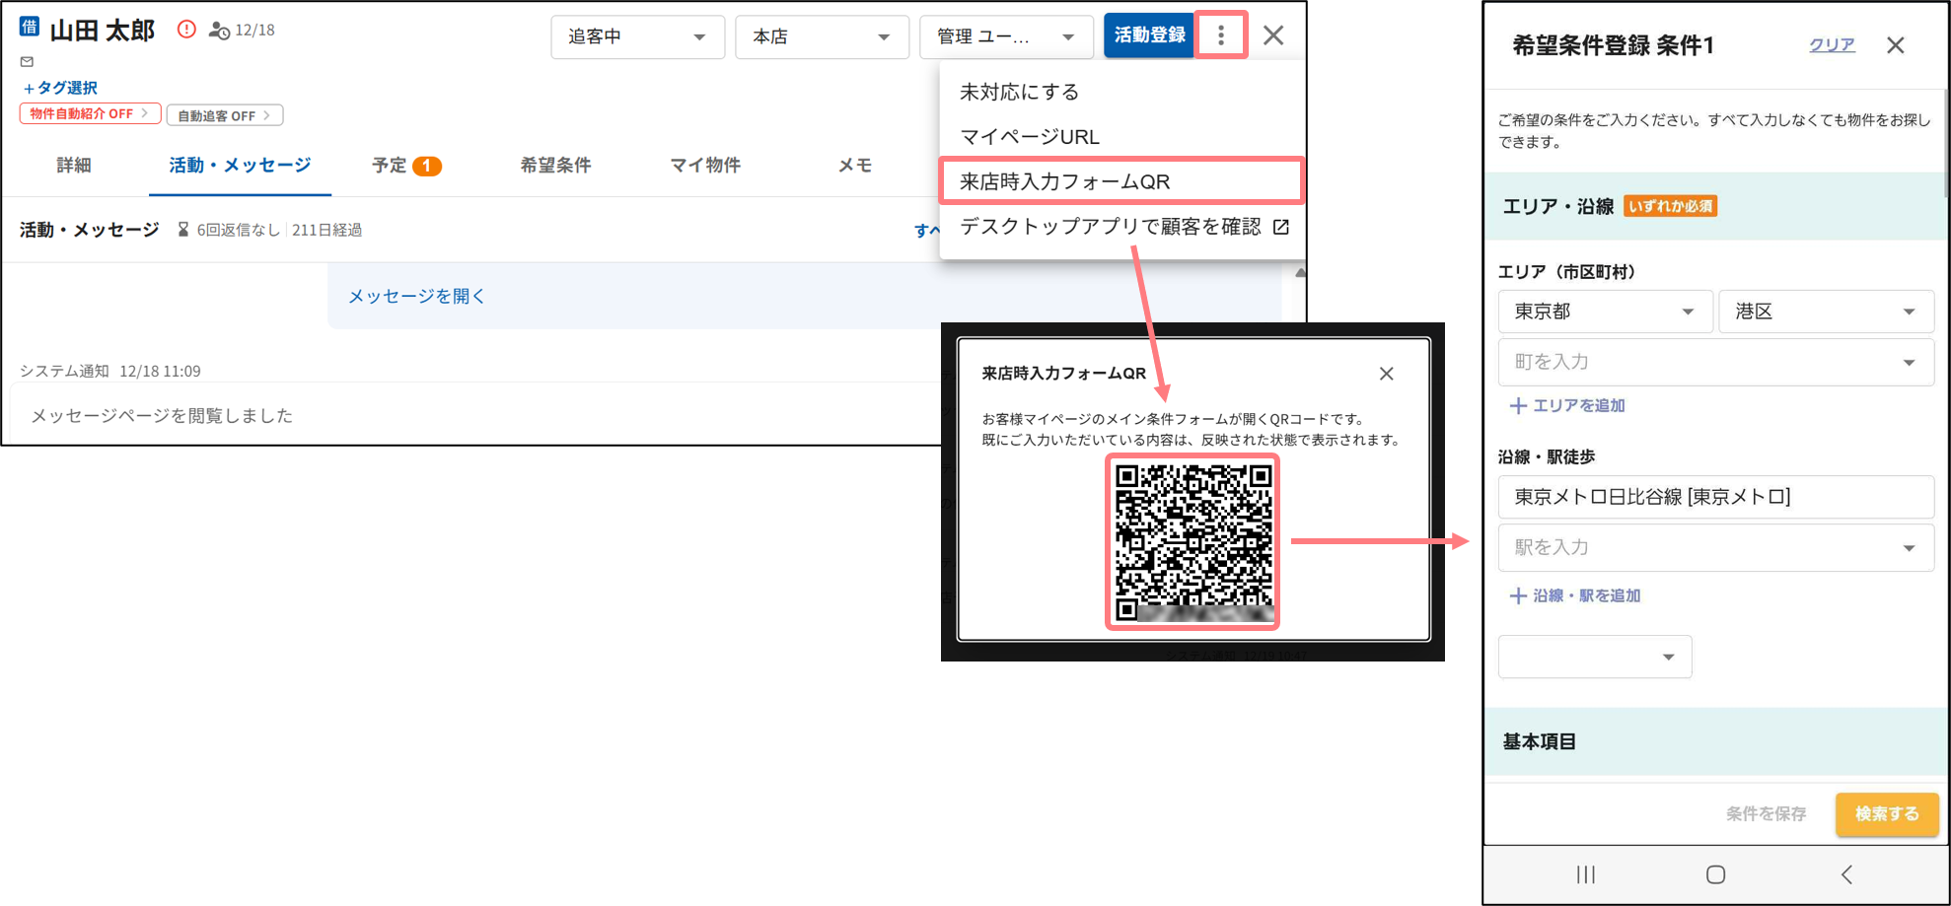Switch to the 予定 tab
Viewport: 1951px width, 906px height.
pyautogui.click(x=405, y=166)
